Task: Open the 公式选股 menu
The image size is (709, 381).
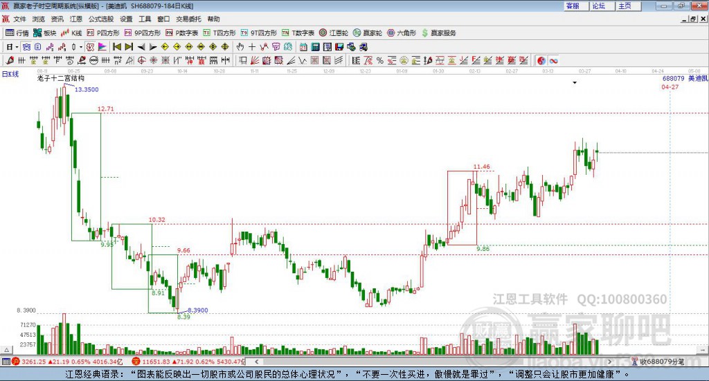Action: point(101,19)
